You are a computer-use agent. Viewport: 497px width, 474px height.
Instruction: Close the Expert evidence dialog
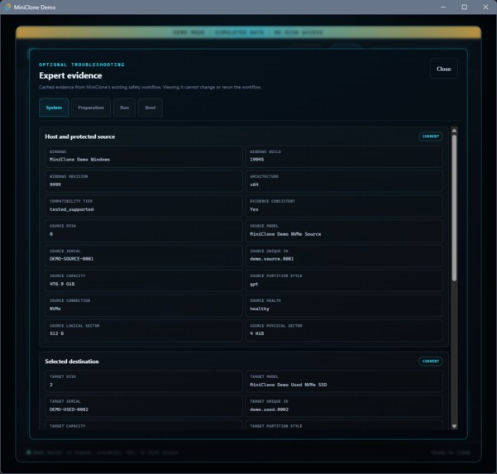(443, 69)
